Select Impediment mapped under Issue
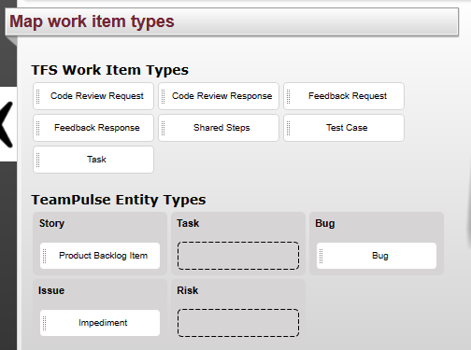The width and height of the screenshot is (471, 350). click(x=100, y=323)
